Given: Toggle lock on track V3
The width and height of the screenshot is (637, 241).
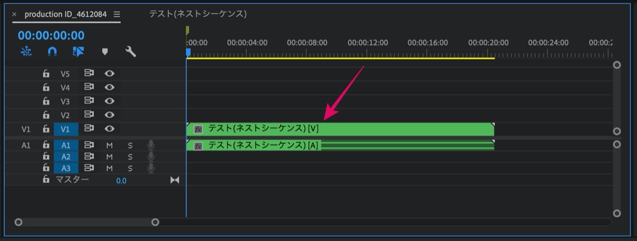Looking at the screenshot, I should [46, 101].
